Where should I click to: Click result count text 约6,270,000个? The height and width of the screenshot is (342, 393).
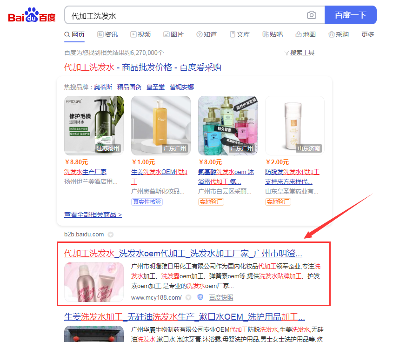pyautogui.click(x=144, y=53)
